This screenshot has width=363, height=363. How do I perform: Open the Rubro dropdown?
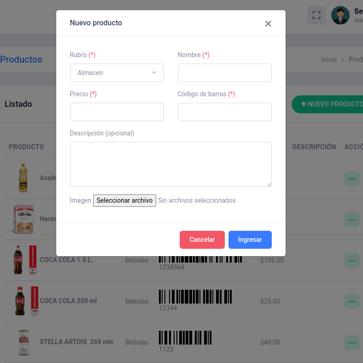[x=117, y=73]
